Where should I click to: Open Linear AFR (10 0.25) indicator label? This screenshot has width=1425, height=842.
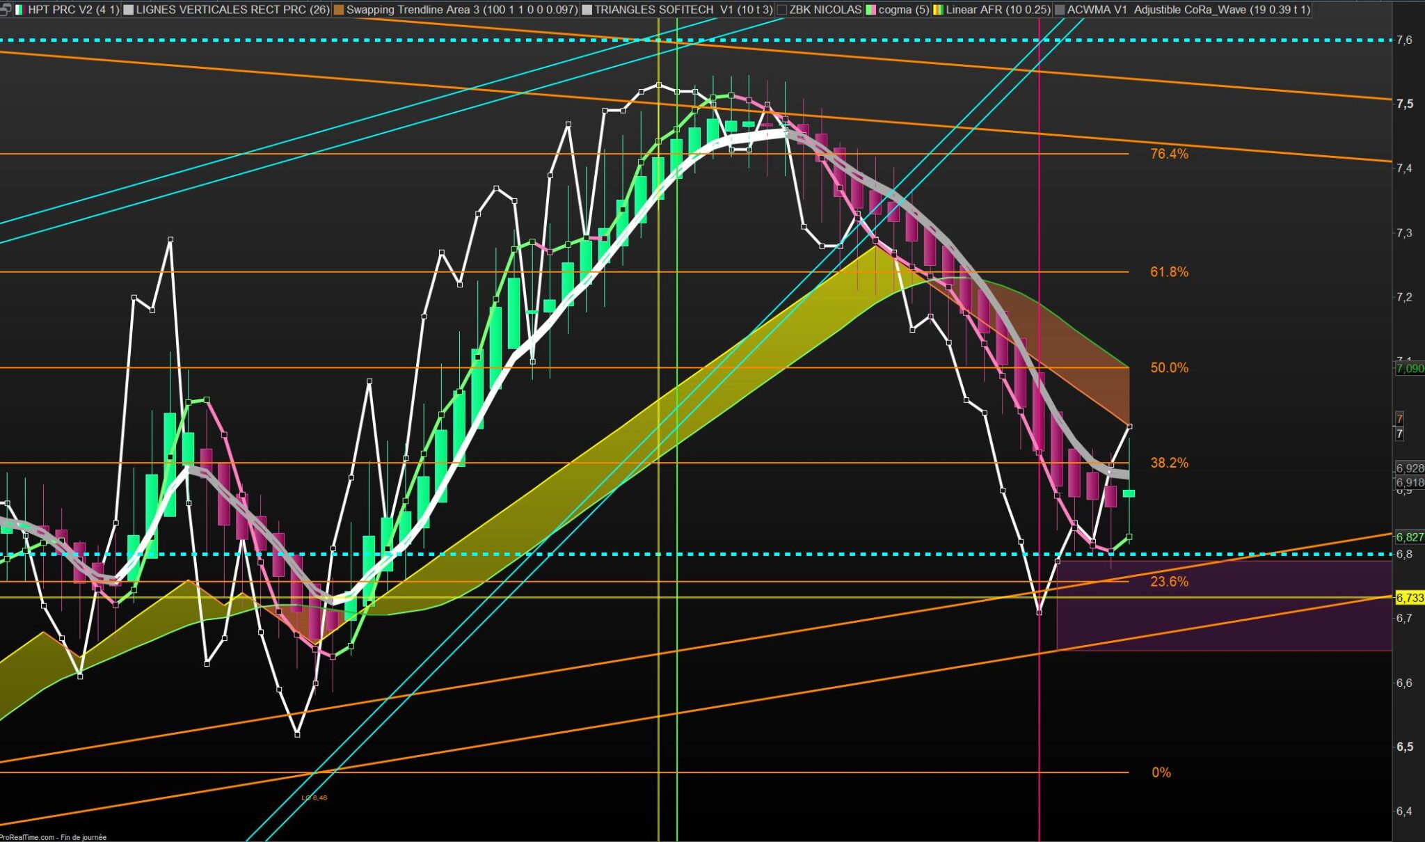coord(997,10)
